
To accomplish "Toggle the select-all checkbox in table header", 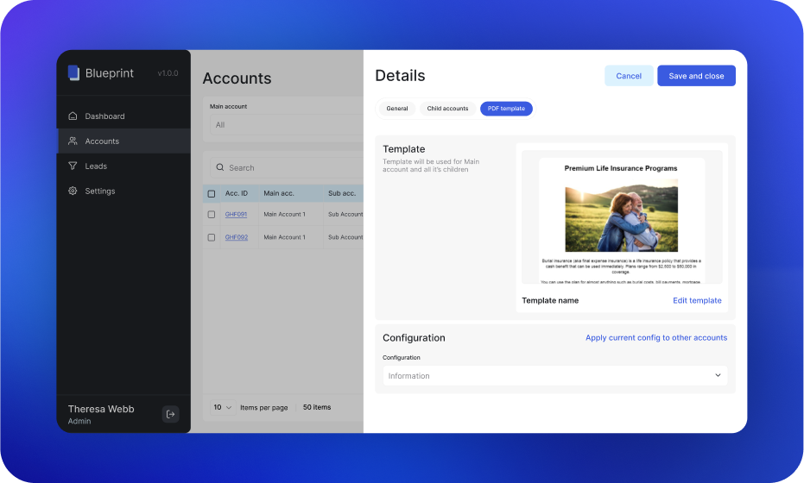I will [x=212, y=194].
